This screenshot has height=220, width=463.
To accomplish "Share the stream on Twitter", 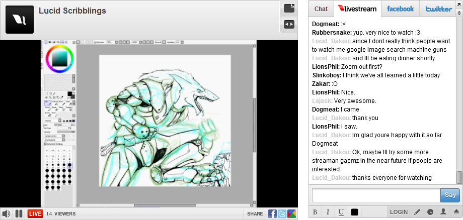I will pyautogui.click(x=282, y=213).
